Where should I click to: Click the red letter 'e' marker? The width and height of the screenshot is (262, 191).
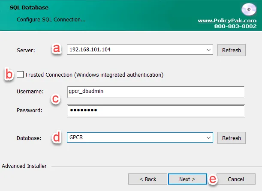(x=212, y=179)
